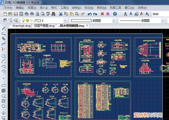Open the 依图层 linetype dropdown

pyautogui.click(x=163, y=21)
